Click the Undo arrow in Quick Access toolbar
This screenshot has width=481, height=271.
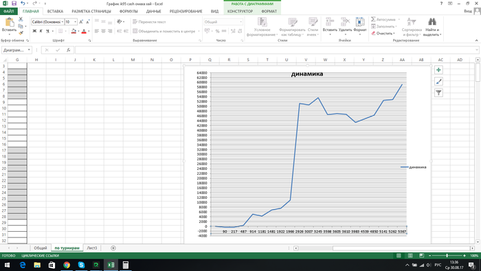tap(23, 3)
